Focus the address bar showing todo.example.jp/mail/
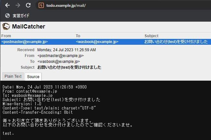211x140 pixels. click(123, 6)
